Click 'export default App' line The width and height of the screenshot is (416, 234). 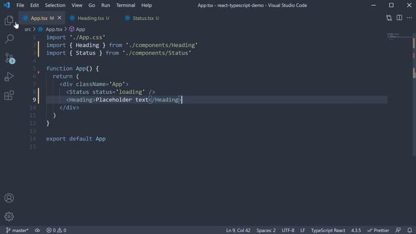click(76, 138)
